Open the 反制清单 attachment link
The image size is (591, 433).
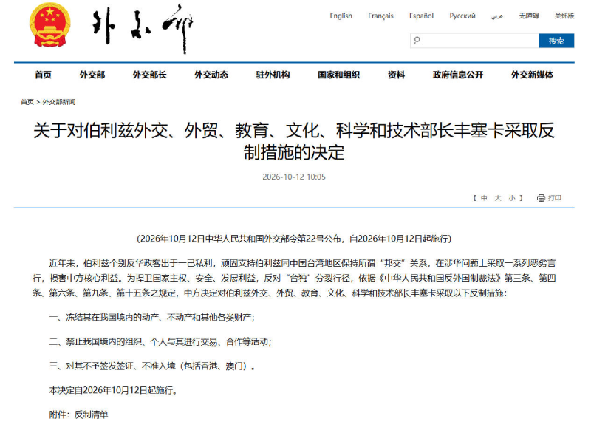91,415
